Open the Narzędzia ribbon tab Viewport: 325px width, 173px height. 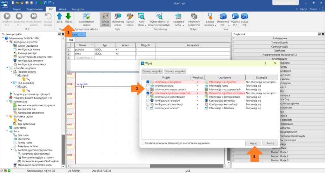click(x=78, y=9)
